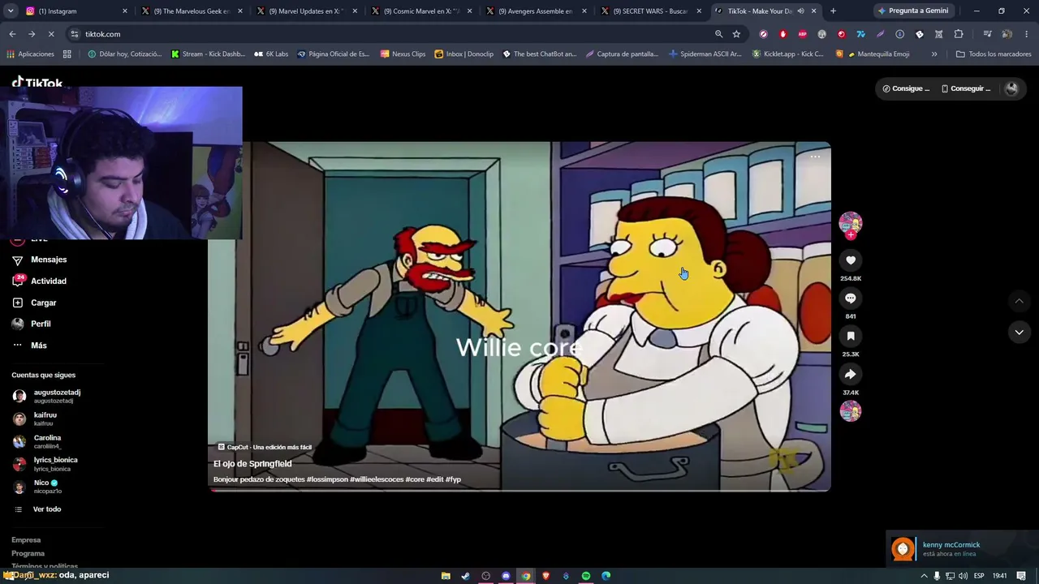Open Brave browser from the taskbar
Viewport: 1039px width, 584px height.
pyautogui.click(x=545, y=576)
